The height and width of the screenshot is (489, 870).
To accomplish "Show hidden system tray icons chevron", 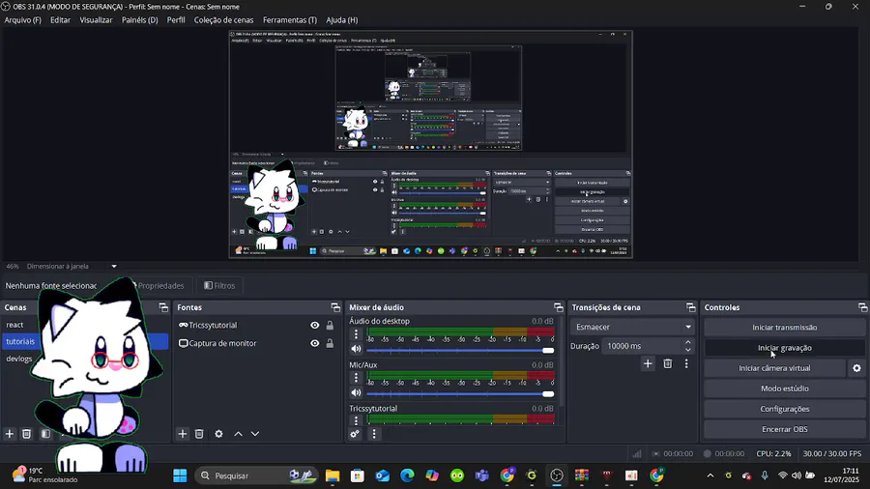I will [x=710, y=475].
